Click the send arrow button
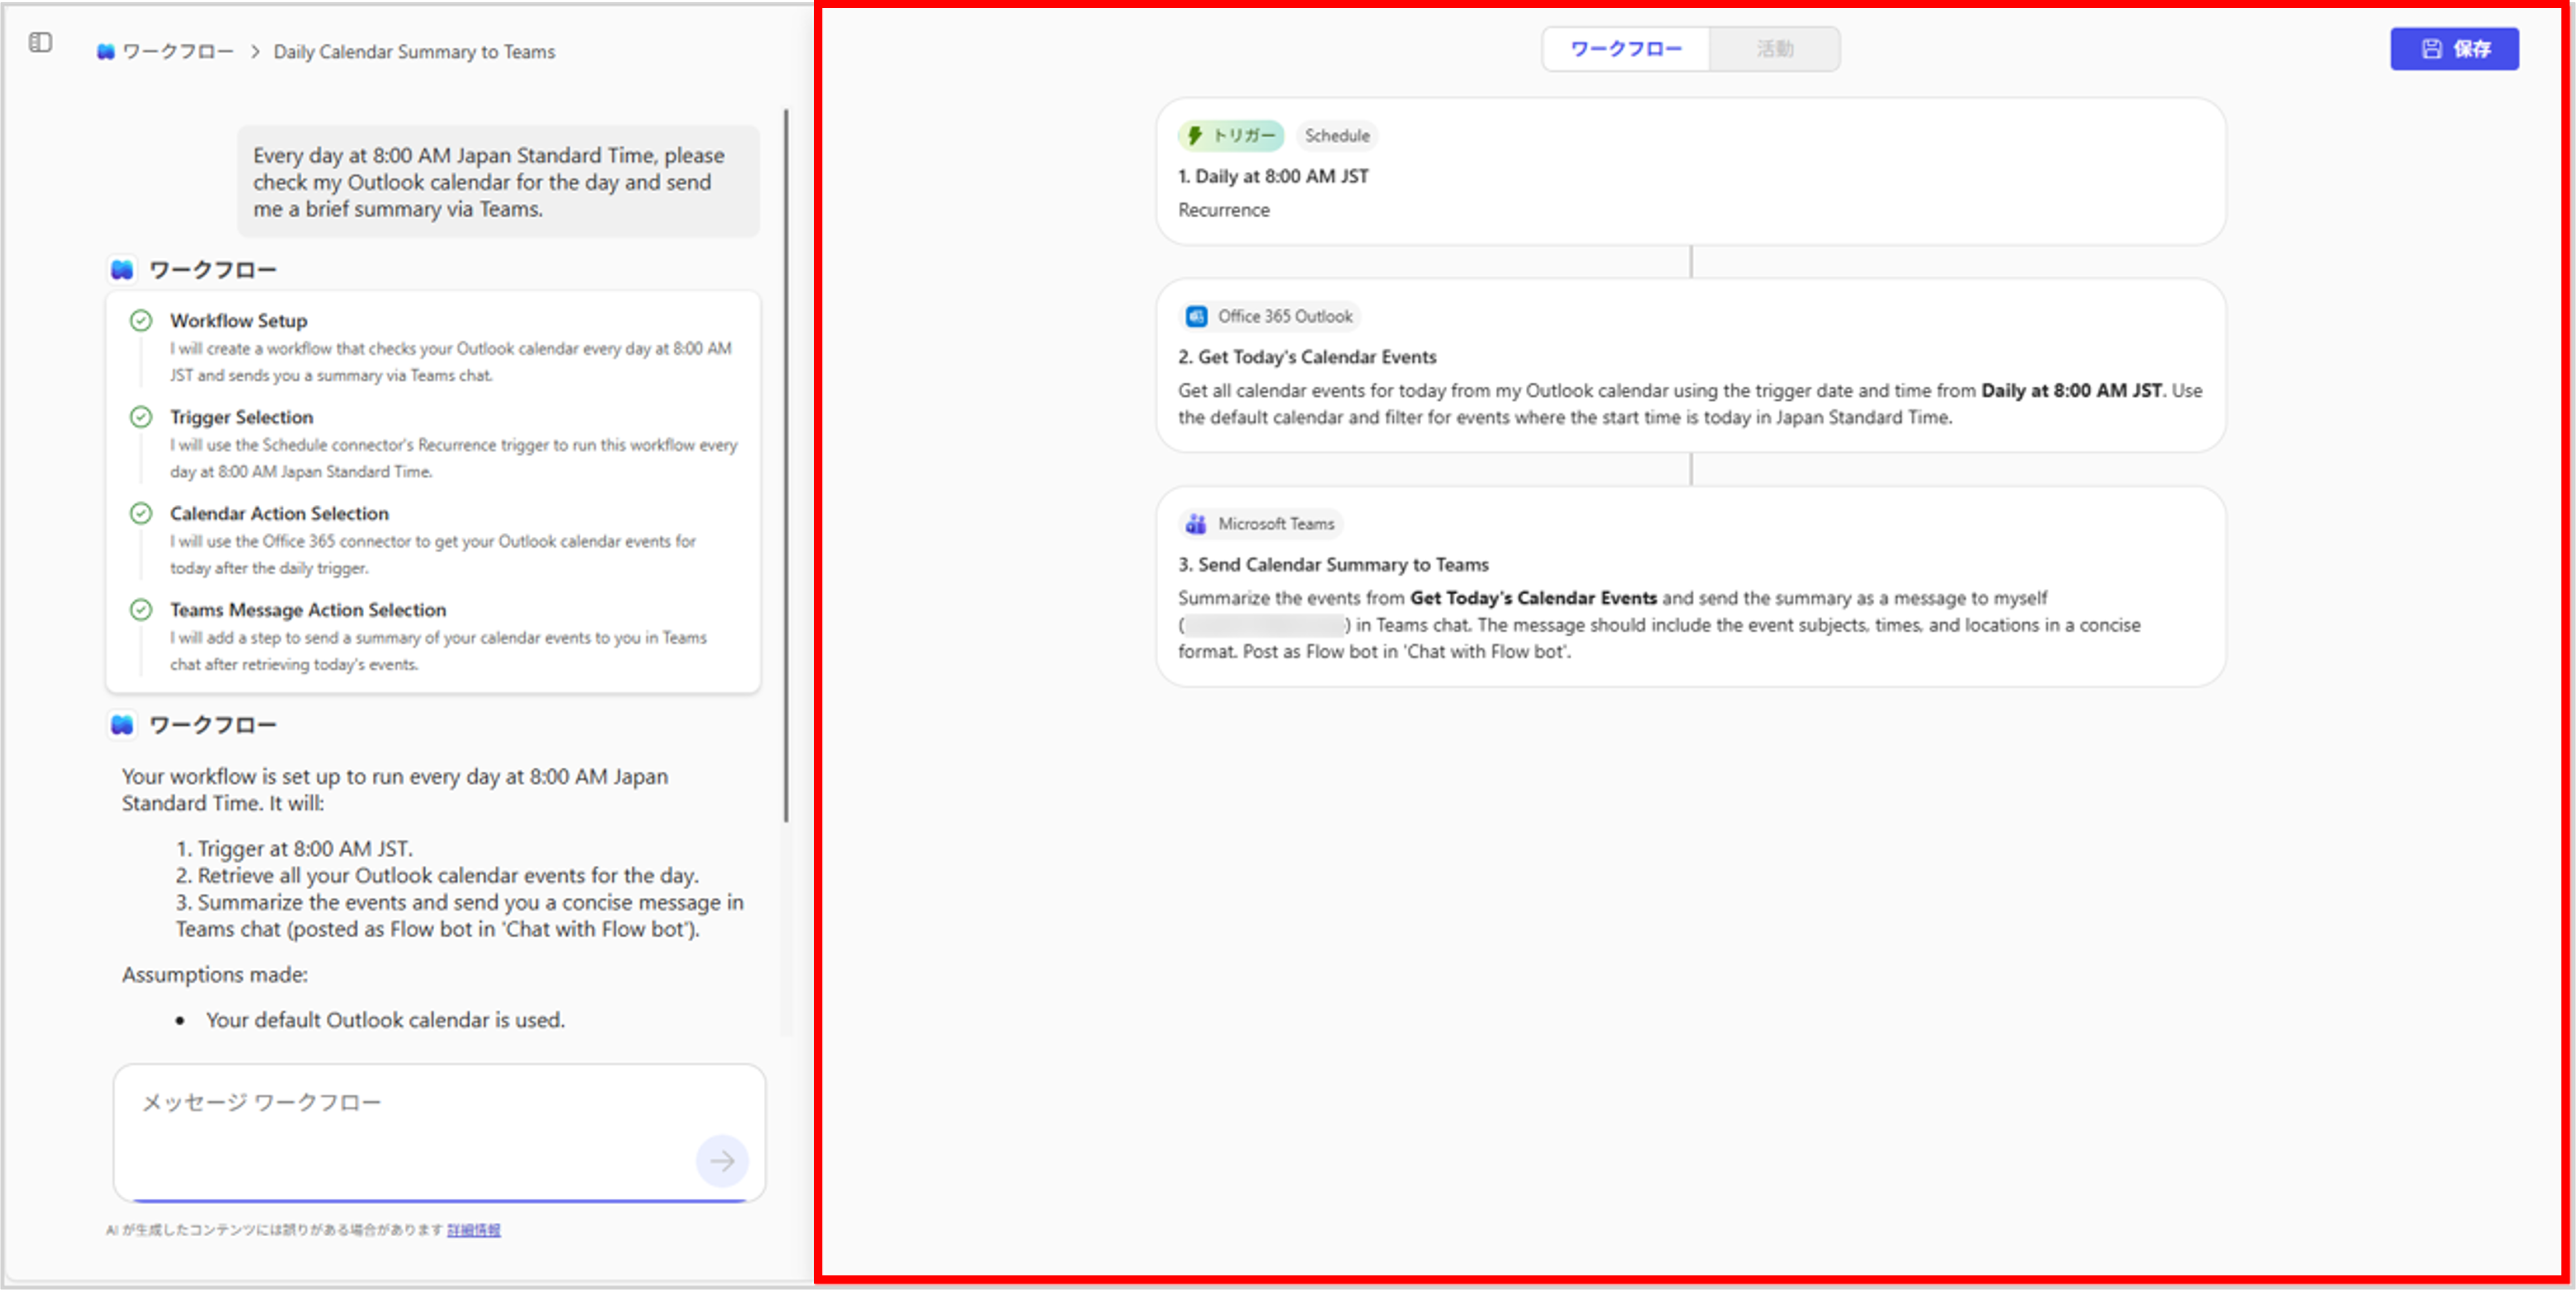The width and height of the screenshot is (2576, 1290). tap(721, 1160)
